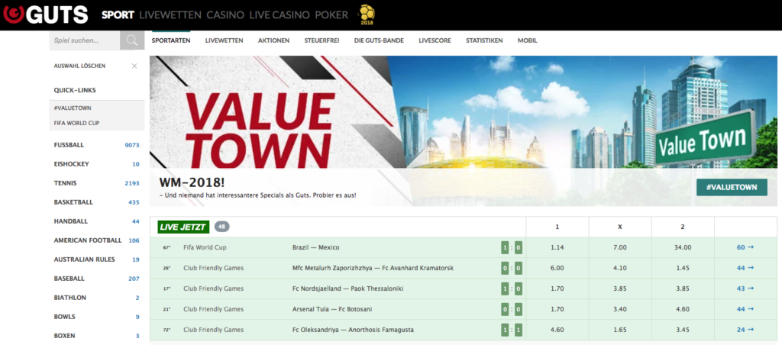Select odds 4.60 for Fc Botosani
Viewport: 782px width, 345px height.
[683, 309]
